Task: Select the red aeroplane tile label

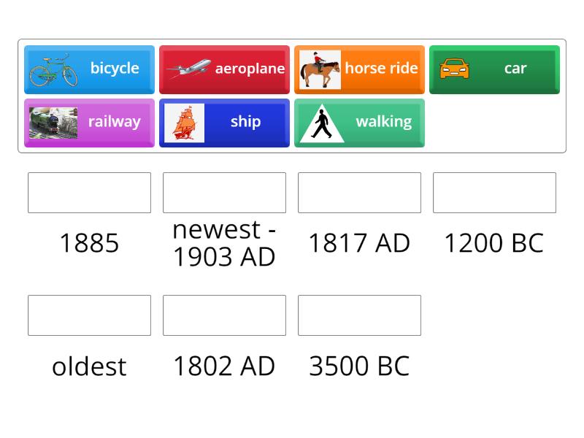Action: 250,69
